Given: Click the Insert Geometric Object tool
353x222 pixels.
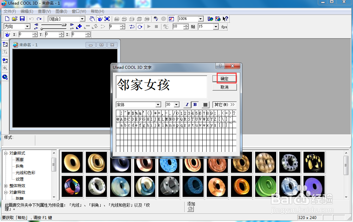Looking at the screenshot, I should coord(5,77).
